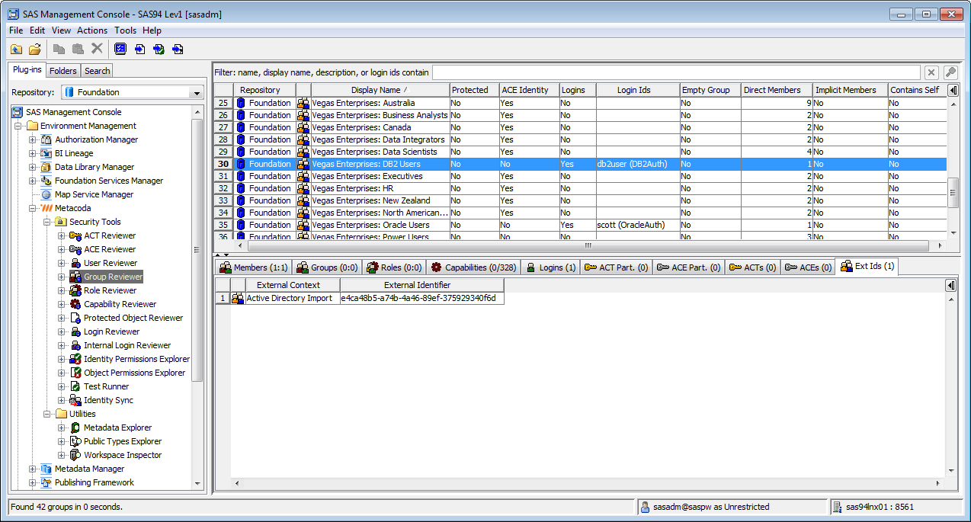Viewport: 971px width, 522px height.
Task: Click the Delete X toolbar icon
Action: (x=97, y=49)
